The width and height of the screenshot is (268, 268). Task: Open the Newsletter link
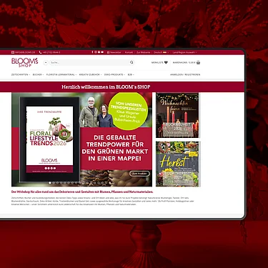(x=116, y=52)
